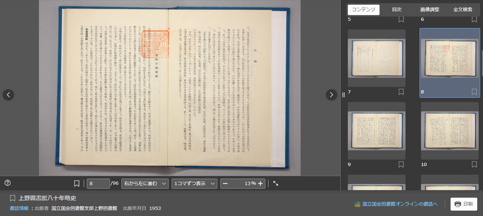The height and width of the screenshot is (216, 483).
Task: Click the printer icon inside the 印刷 button
Action: click(x=458, y=204)
